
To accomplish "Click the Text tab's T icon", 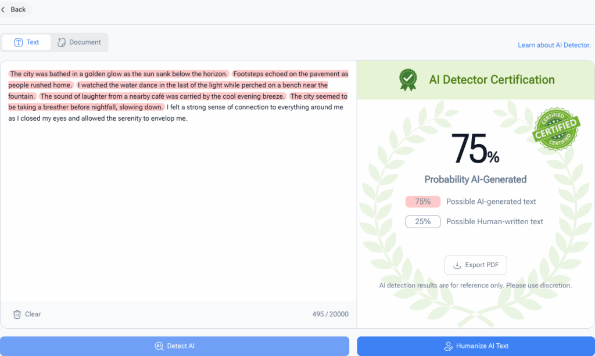I will point(18,42).
